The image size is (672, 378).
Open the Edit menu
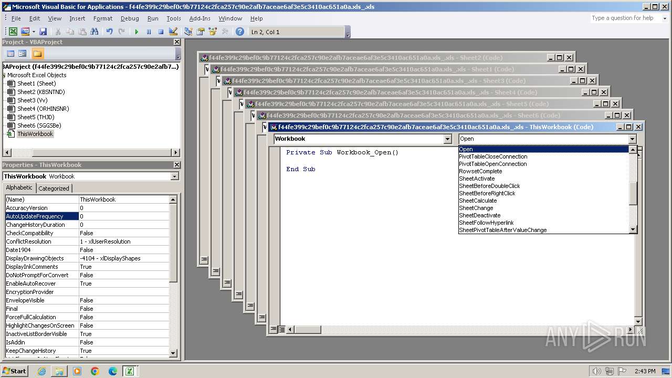tap(35, 18)
